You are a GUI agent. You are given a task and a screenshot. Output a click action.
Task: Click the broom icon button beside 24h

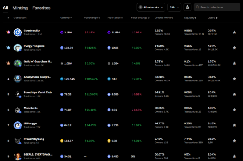click(188, 7)
